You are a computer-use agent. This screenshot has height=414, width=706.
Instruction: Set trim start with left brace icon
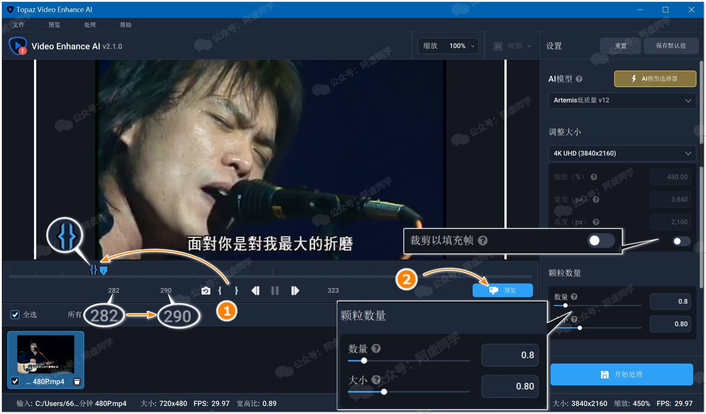[220, 291]
